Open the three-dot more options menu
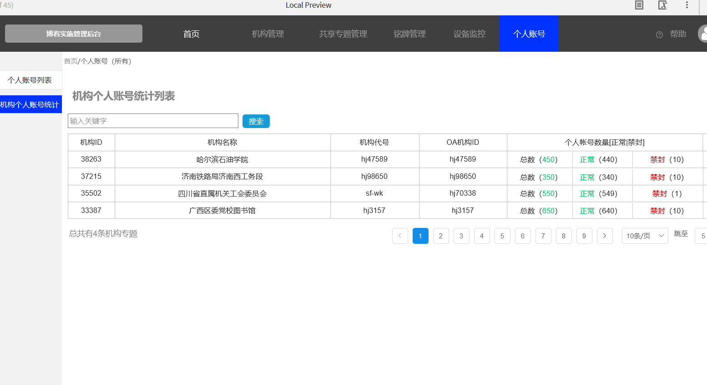The width and height of the screenshot is (707, 385). coord(687,5)
